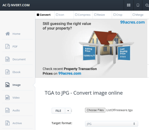
Task: Click the 'Still guessing the right value' ad text
Action: 67,24
